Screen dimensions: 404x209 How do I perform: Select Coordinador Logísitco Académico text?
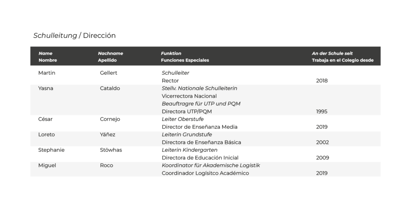click(205, 173)
